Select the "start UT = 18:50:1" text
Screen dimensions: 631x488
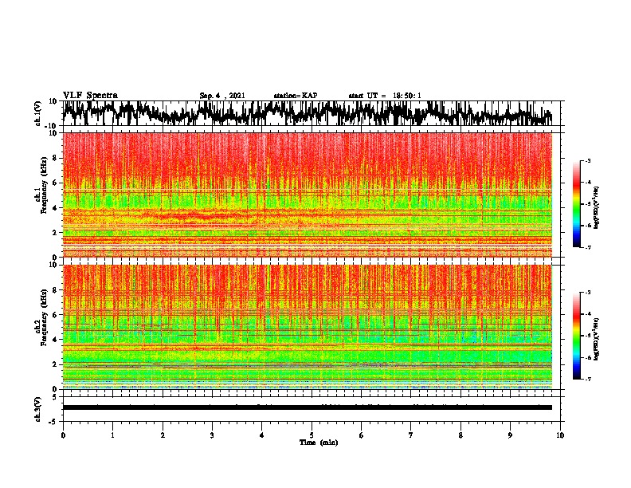click(x=385, y=96)
